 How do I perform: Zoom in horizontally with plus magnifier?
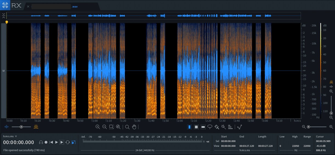pyautogui.click(x=98, y=127)
